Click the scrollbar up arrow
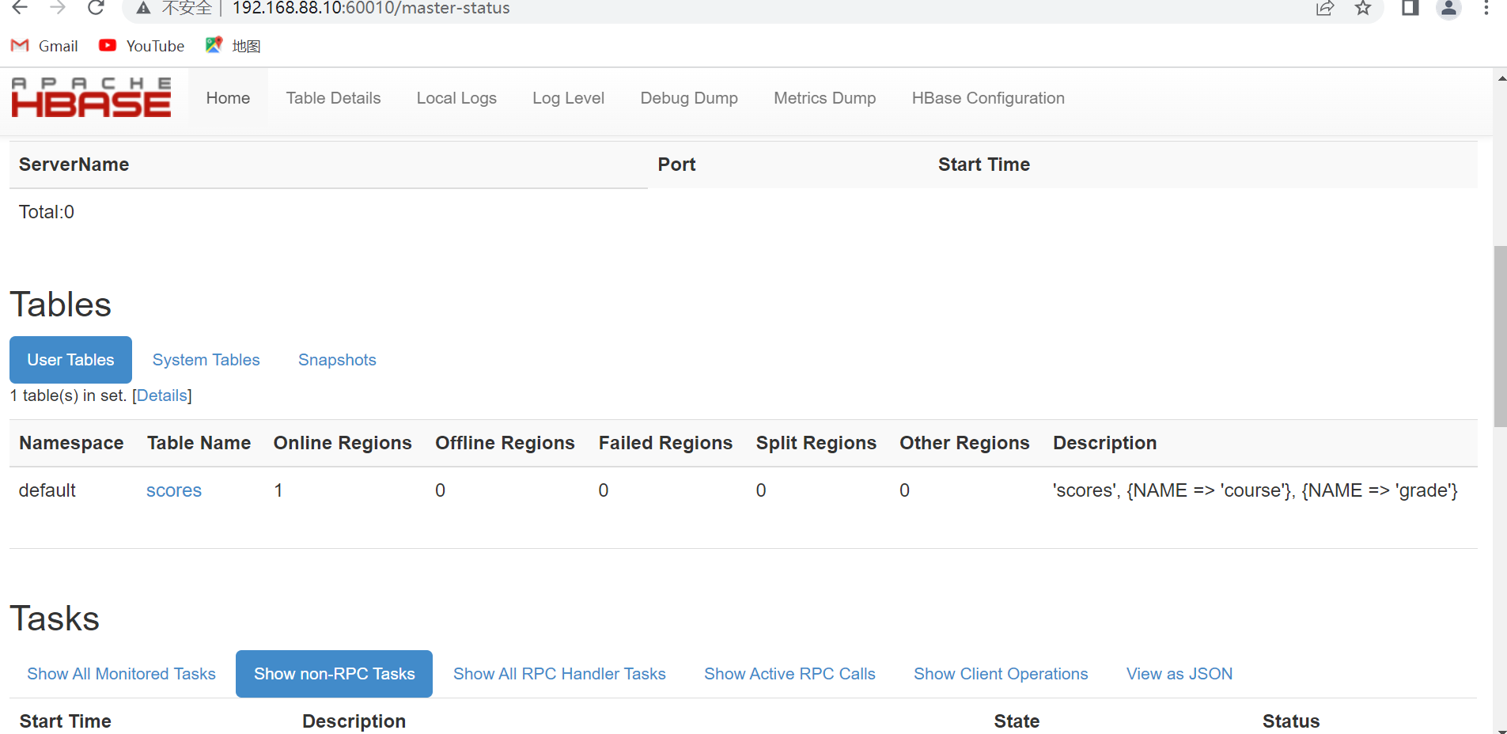The image size is (1507, 734). tap(1501, 78)
